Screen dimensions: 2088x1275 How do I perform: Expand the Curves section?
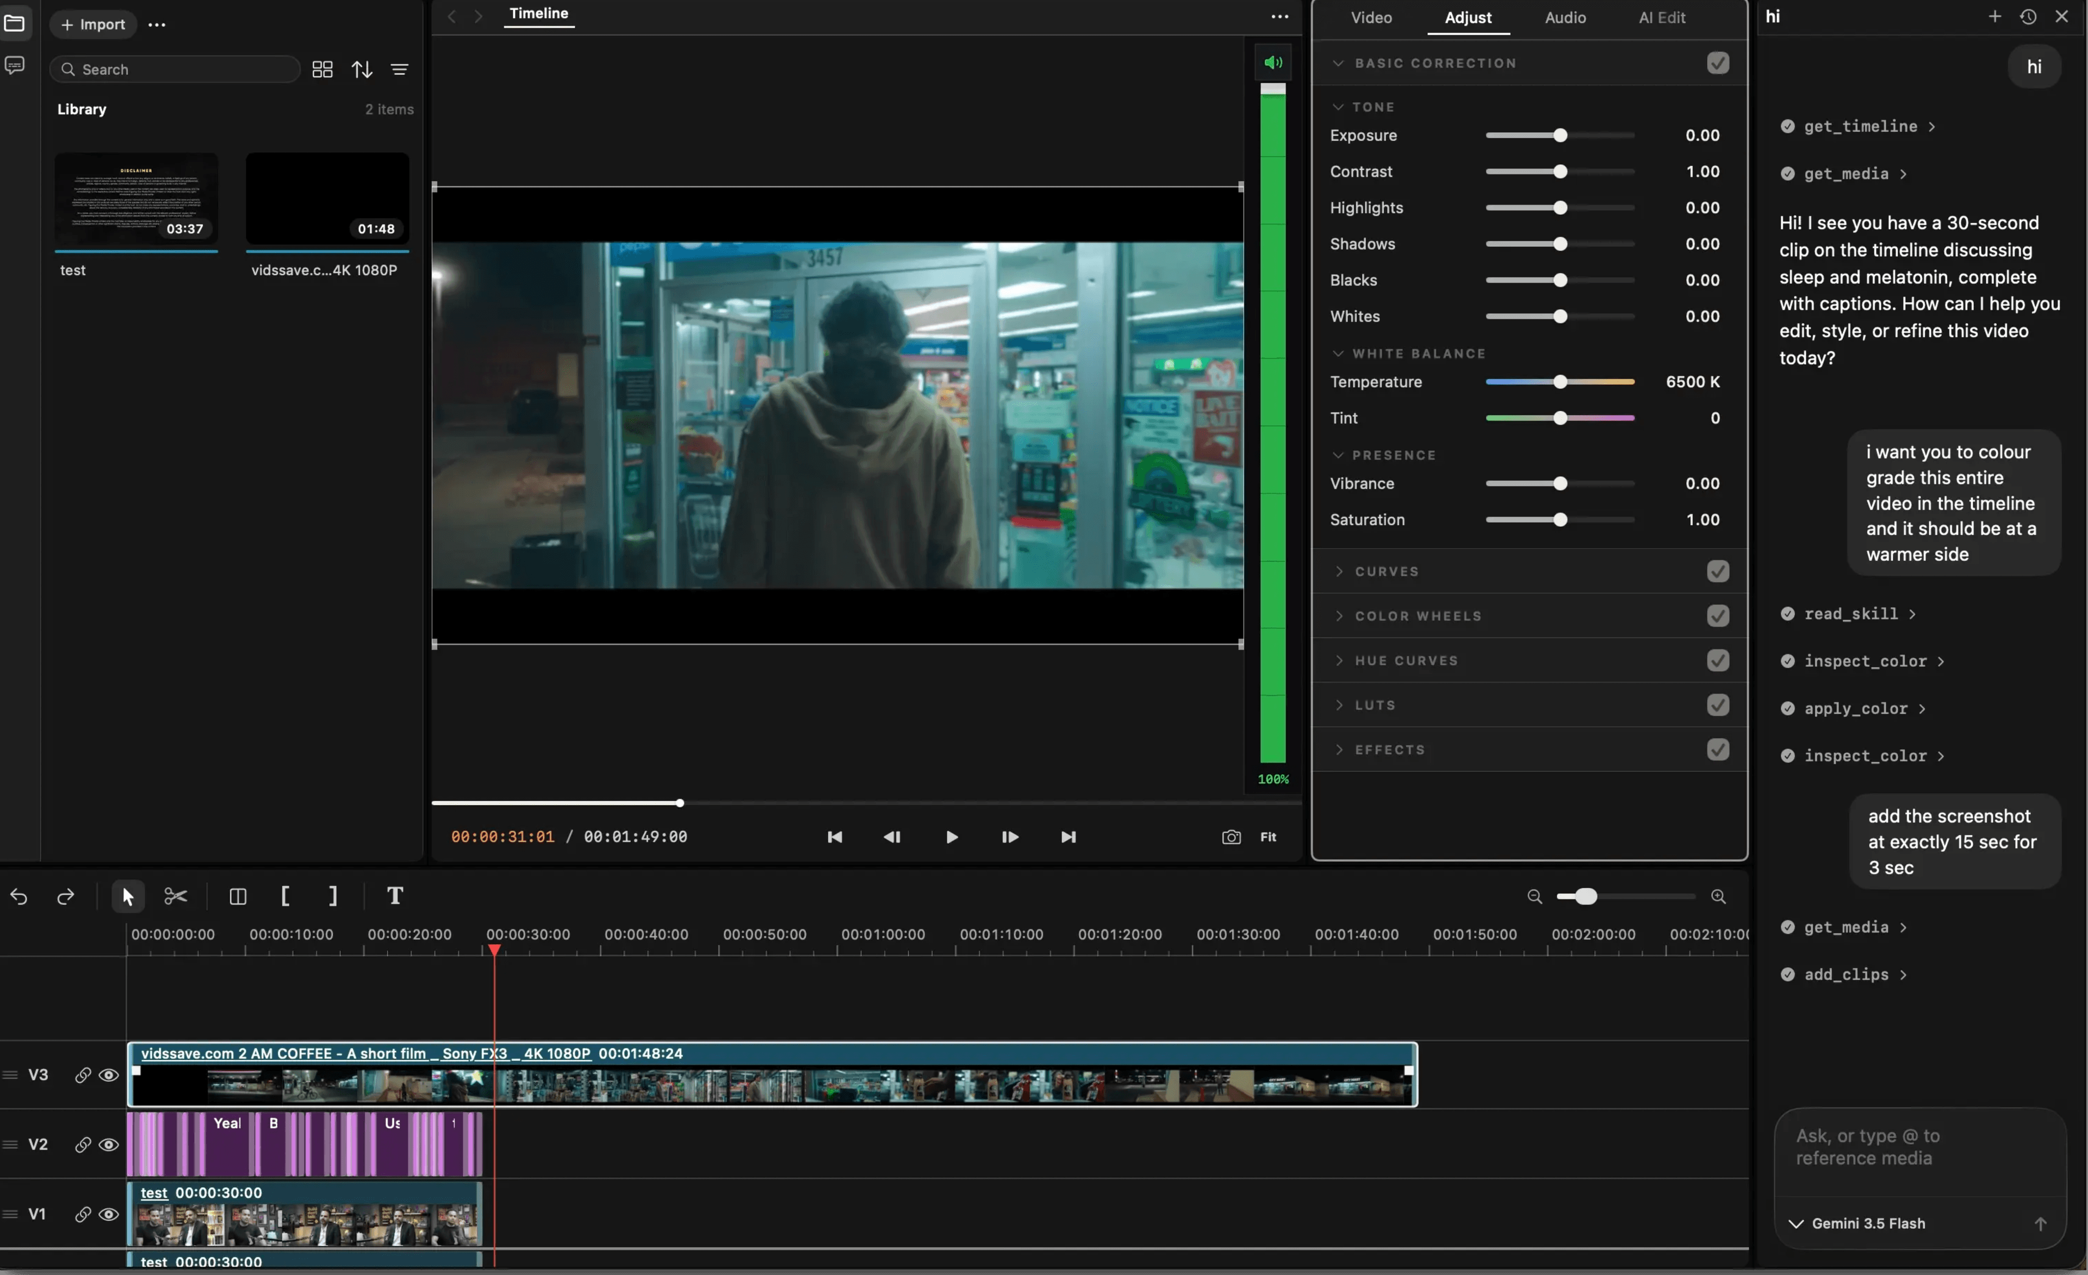tap(1339, 571)
